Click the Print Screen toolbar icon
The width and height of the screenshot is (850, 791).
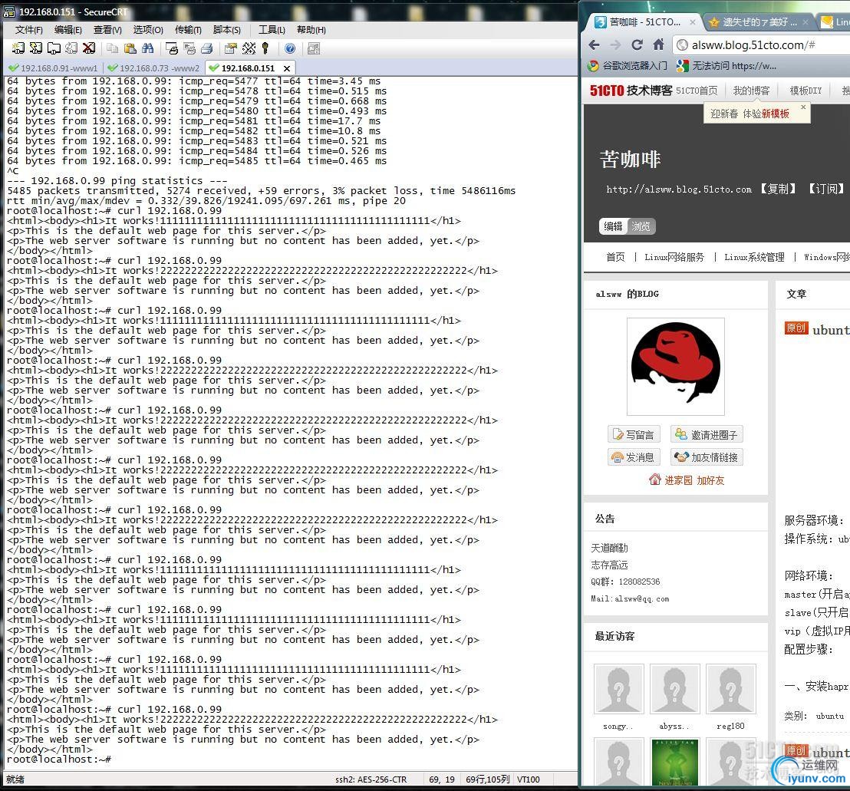tap(172, 49)
